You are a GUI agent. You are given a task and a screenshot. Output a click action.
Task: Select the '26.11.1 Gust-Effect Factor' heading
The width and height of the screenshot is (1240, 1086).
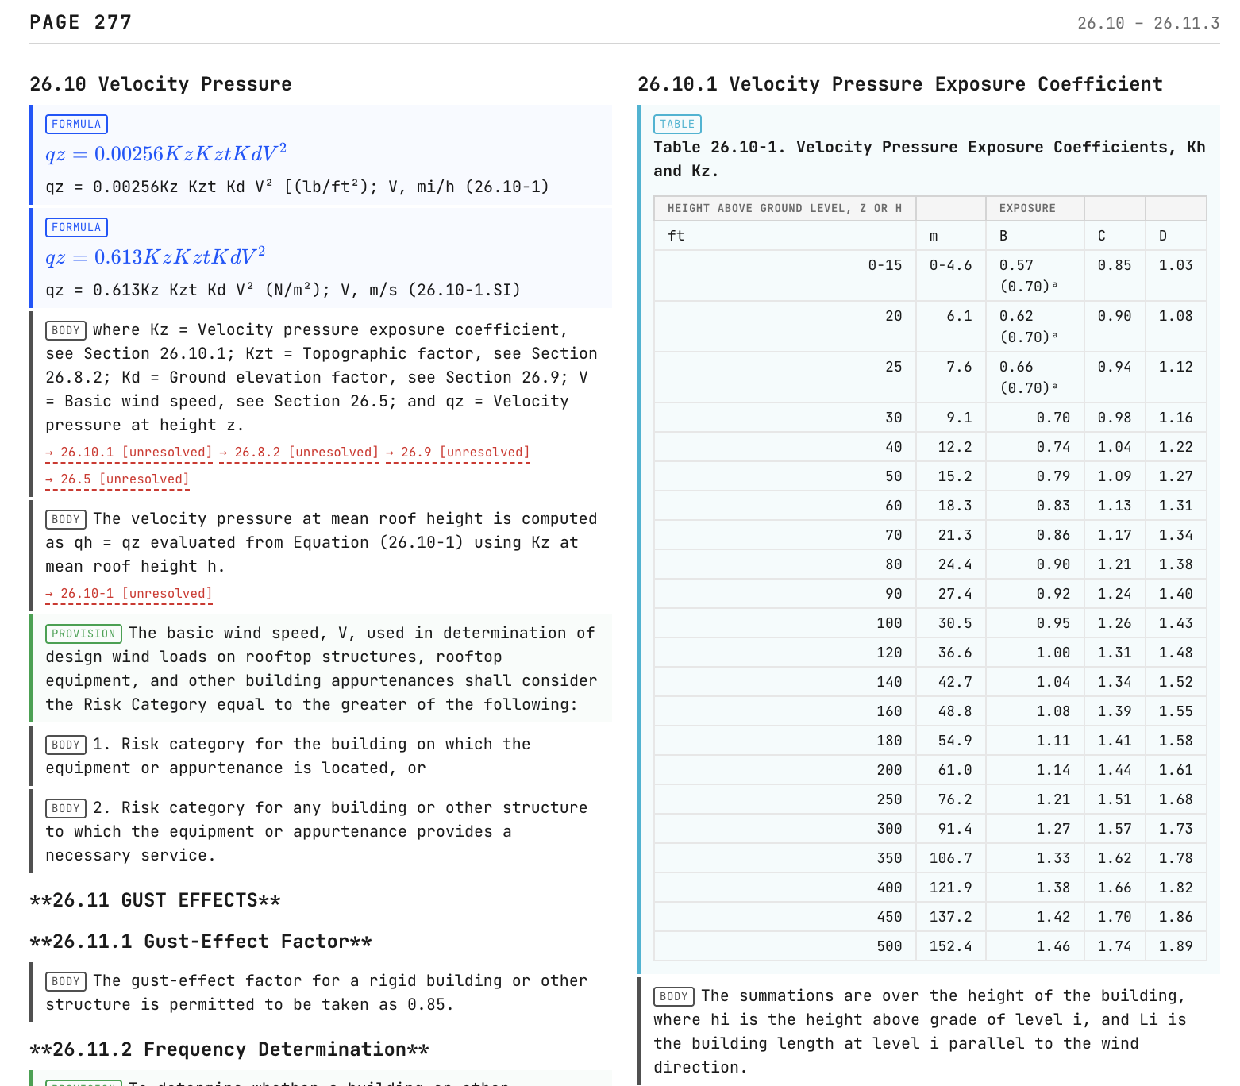201,942
